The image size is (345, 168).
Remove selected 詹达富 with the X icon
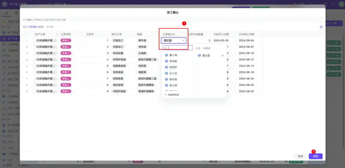coord(222,55)
